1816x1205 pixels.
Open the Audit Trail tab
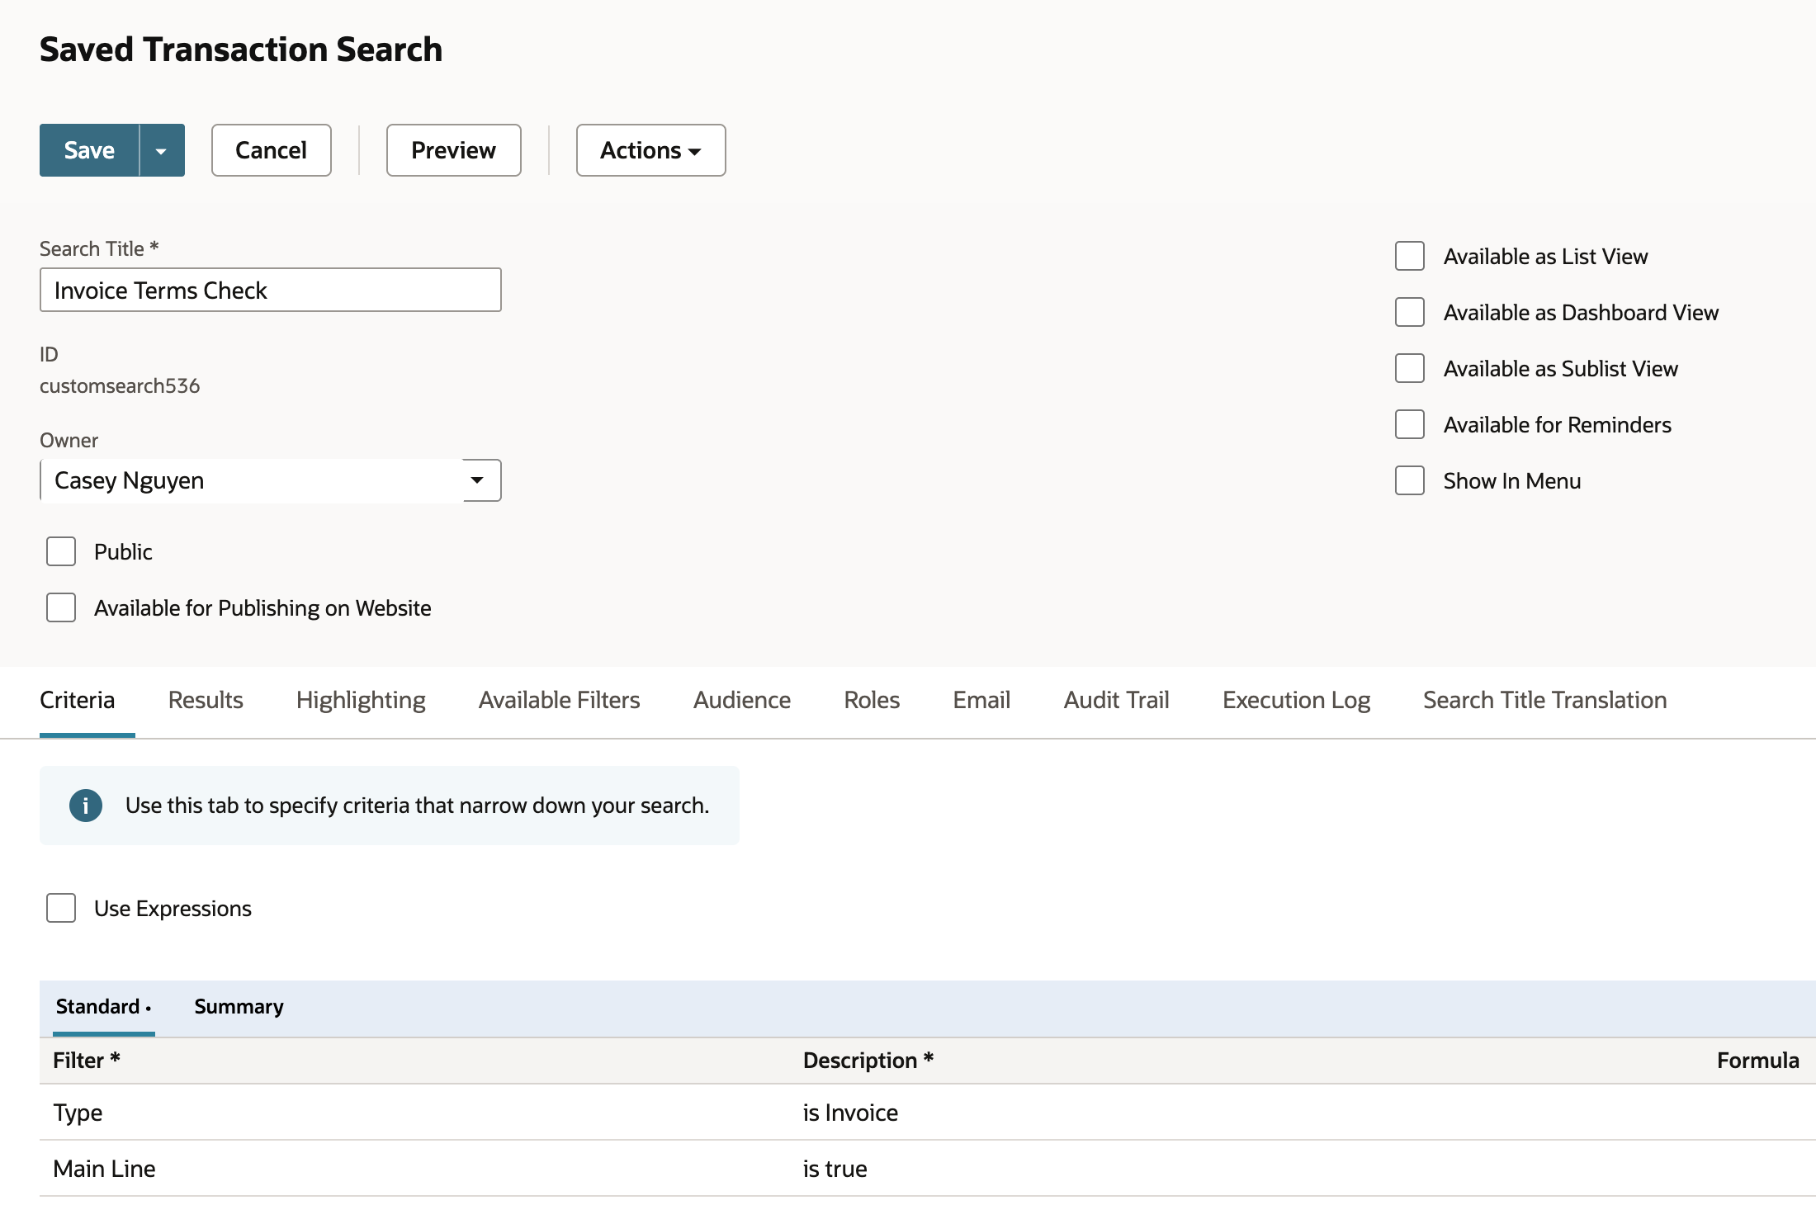coord(1116,700)
